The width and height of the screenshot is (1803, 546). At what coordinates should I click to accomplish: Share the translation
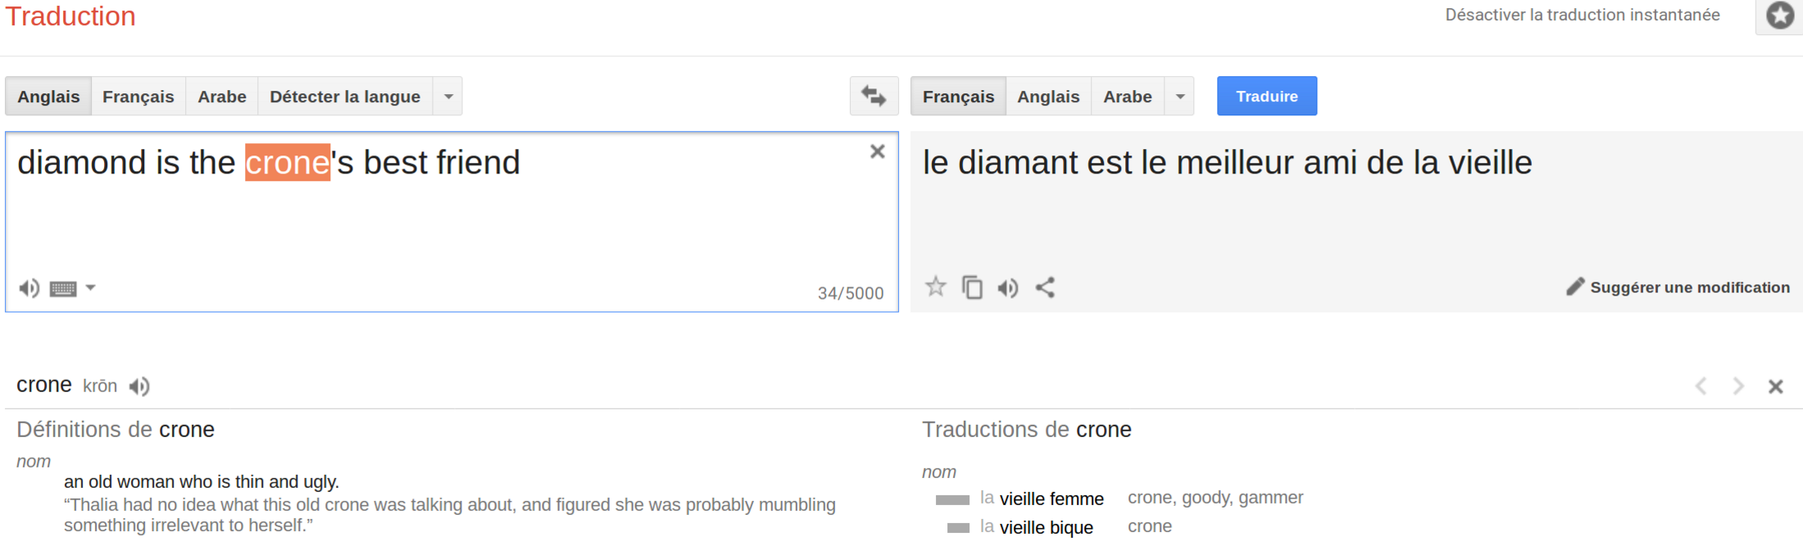1045,287
